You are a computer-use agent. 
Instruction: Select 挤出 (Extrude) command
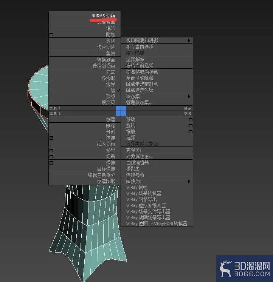110,150
